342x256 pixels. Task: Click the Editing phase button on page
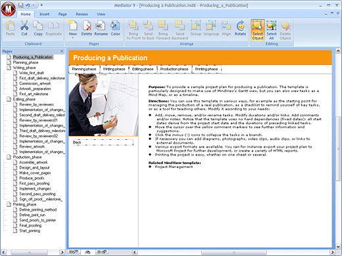143,69
